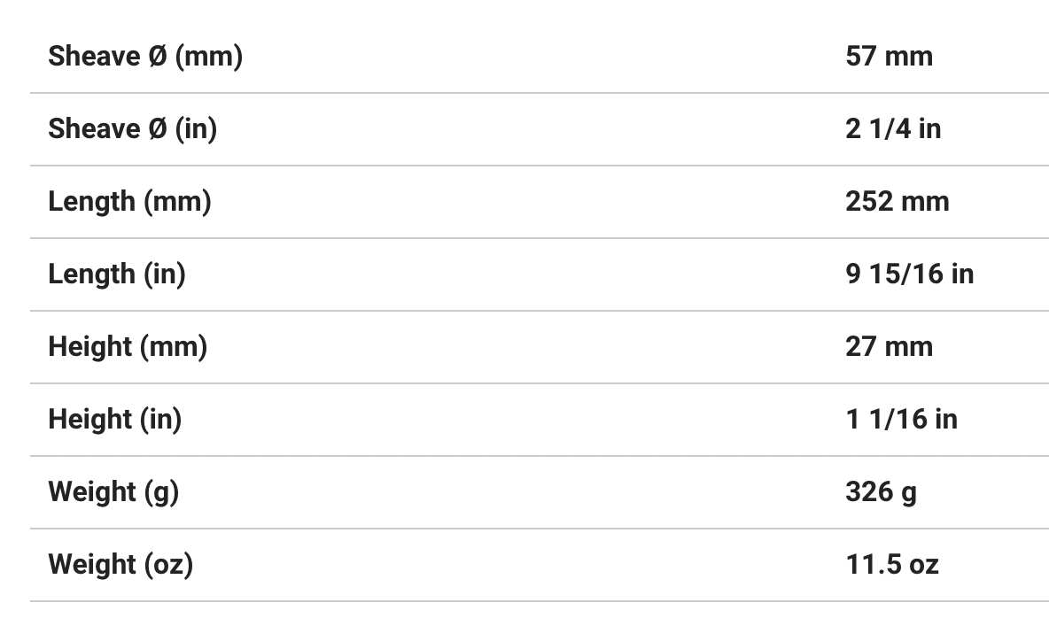Click the "Height (in)" label

114,419
